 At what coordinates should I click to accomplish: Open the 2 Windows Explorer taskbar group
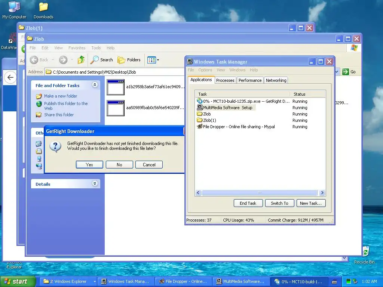click(69, 281)
